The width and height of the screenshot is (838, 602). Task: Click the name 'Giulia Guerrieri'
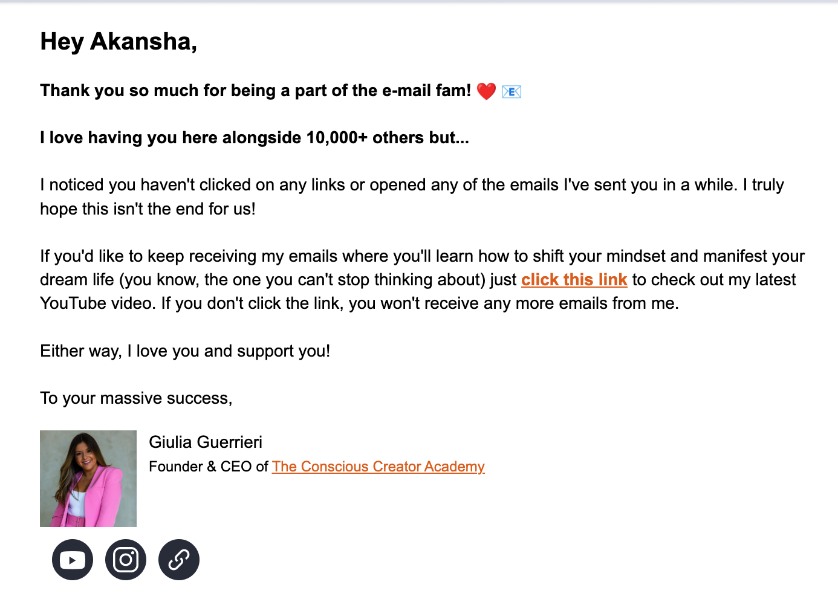click(206, 442)
